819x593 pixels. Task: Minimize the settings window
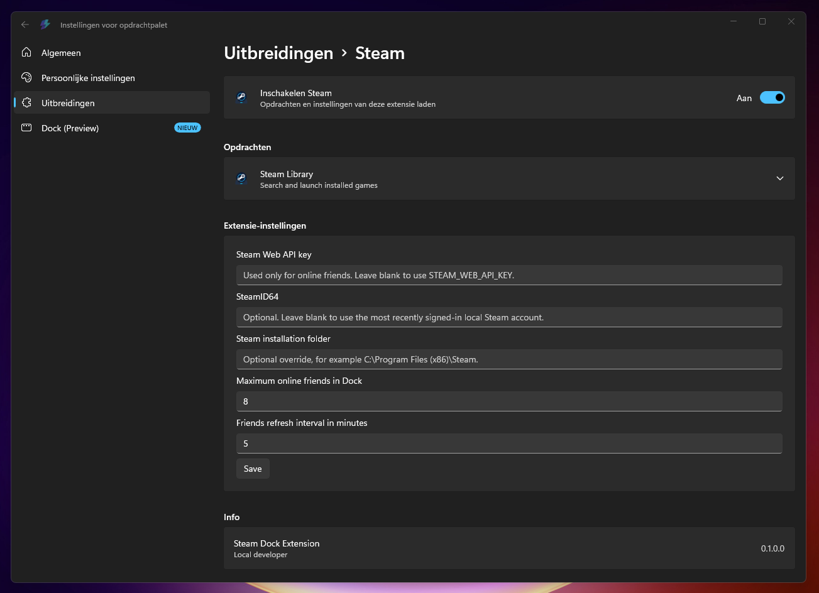(734, 21)
